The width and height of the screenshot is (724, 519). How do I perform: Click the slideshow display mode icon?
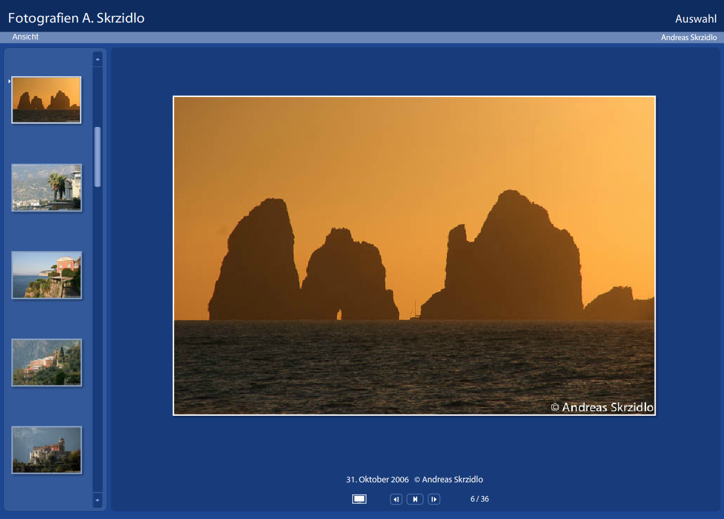click(359, 499)
